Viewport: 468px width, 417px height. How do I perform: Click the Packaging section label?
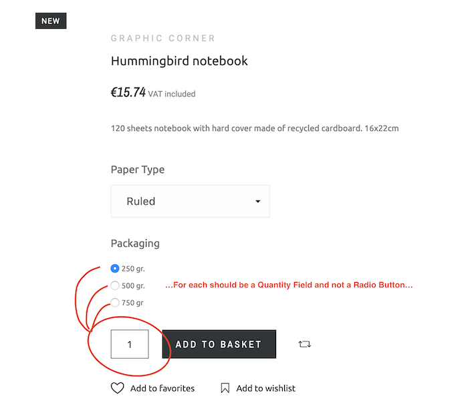(x=135, y=243)
